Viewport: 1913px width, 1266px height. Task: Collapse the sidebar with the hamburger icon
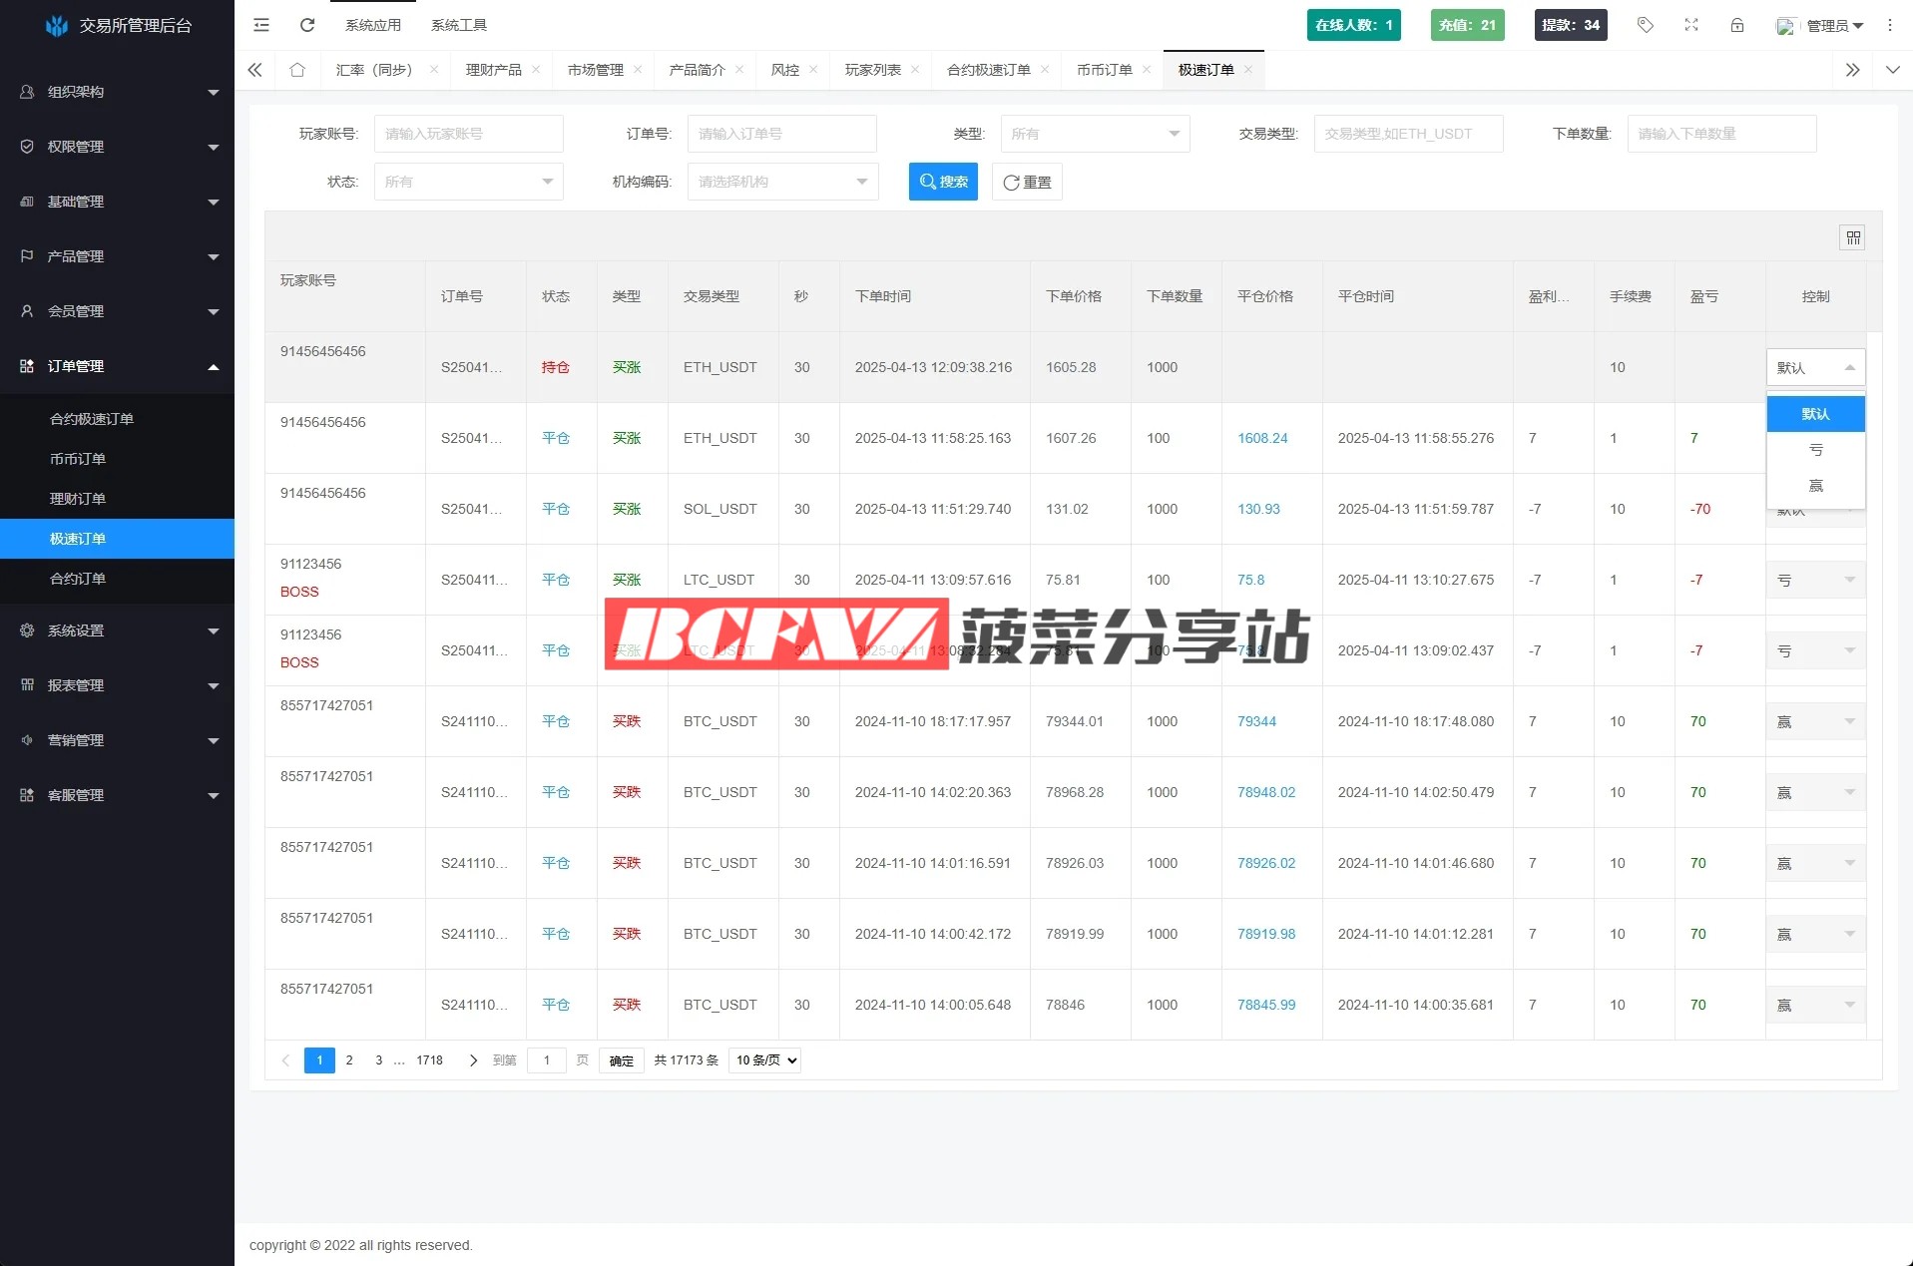point(261,25)
